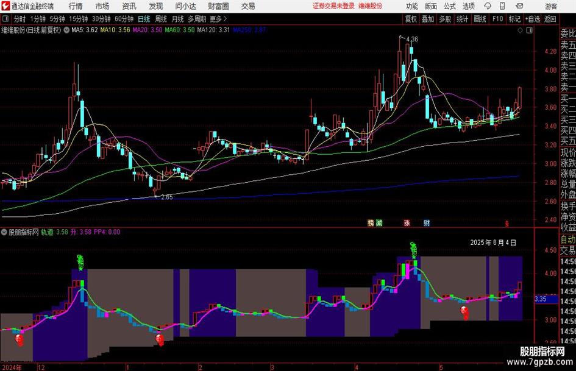The width and height of the screenshot is (576, 371).
Task: Click the 标记 mark button
Action: 514,19
